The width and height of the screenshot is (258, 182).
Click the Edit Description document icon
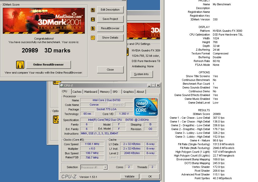[x=93, y=10]
